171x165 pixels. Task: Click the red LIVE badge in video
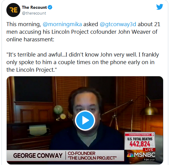click(149, 150)
